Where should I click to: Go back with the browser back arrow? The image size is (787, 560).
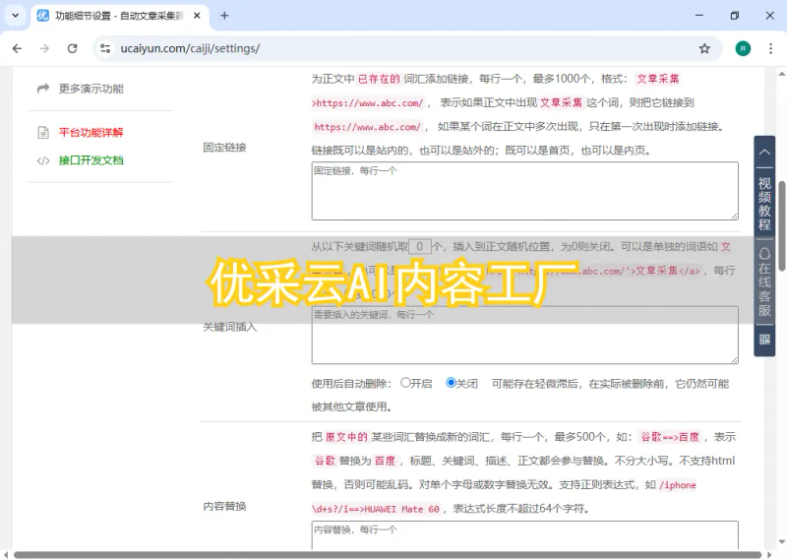point(17,48)
